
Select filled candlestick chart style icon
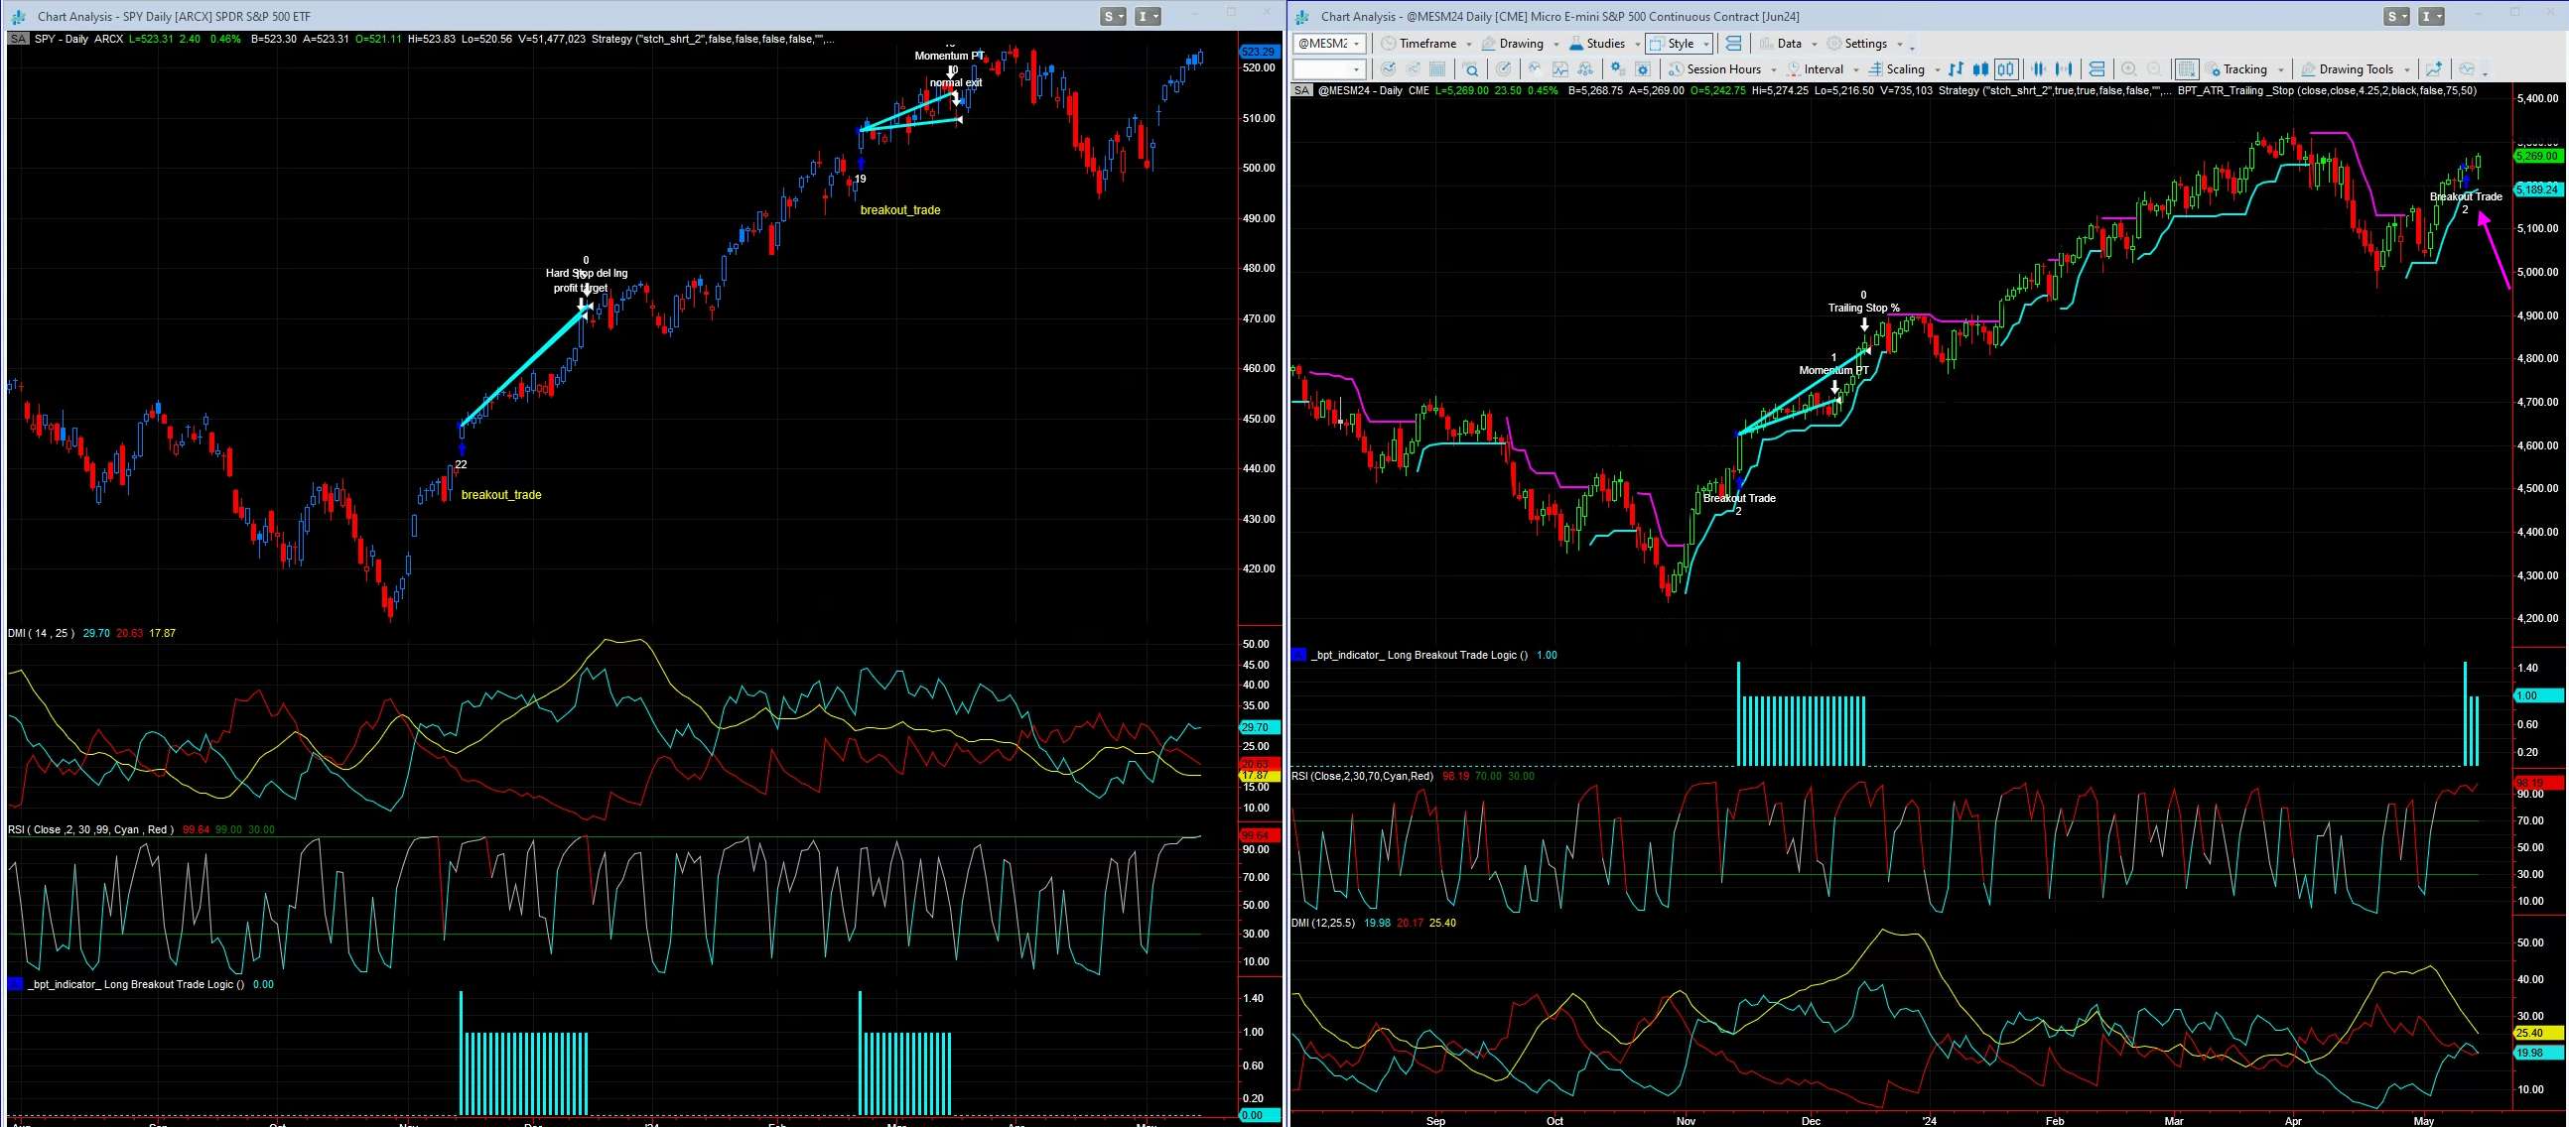click(x=1980, y=68)
